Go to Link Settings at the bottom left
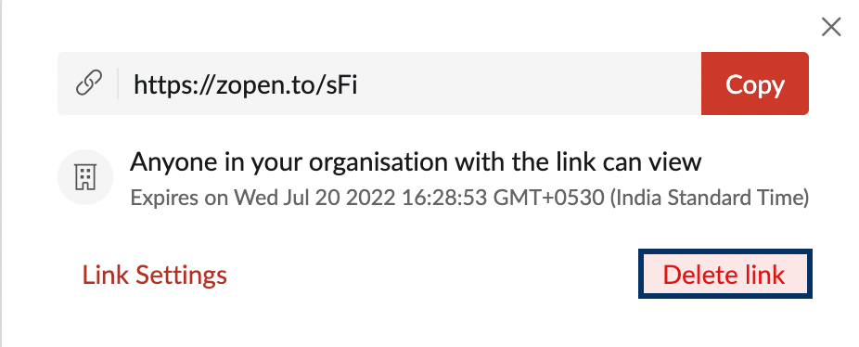 coord(155,275)
